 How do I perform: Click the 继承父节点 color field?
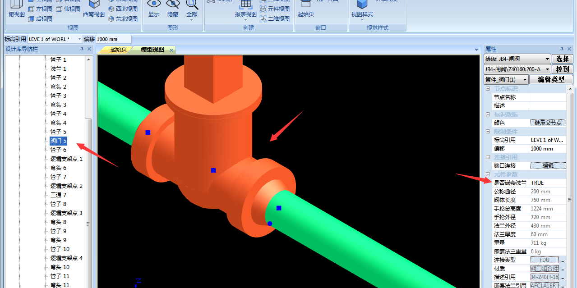pyautogui.click(x=548, y=123)
